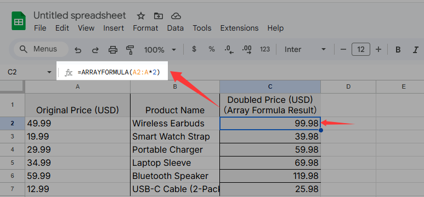424x197 pixels.
Task: Increase the font size with plus button
Action: (378, 49)
